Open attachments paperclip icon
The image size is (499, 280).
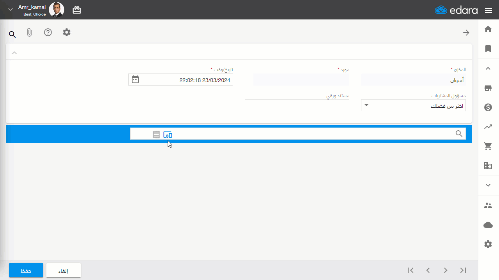[29, 33]
